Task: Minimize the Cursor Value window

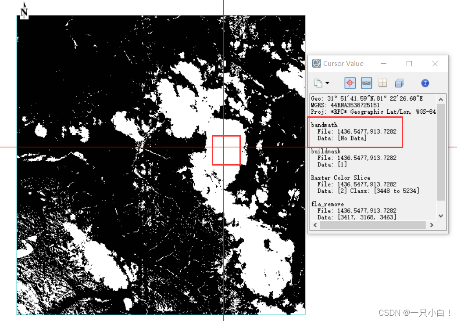Action: tap(384, 64)
